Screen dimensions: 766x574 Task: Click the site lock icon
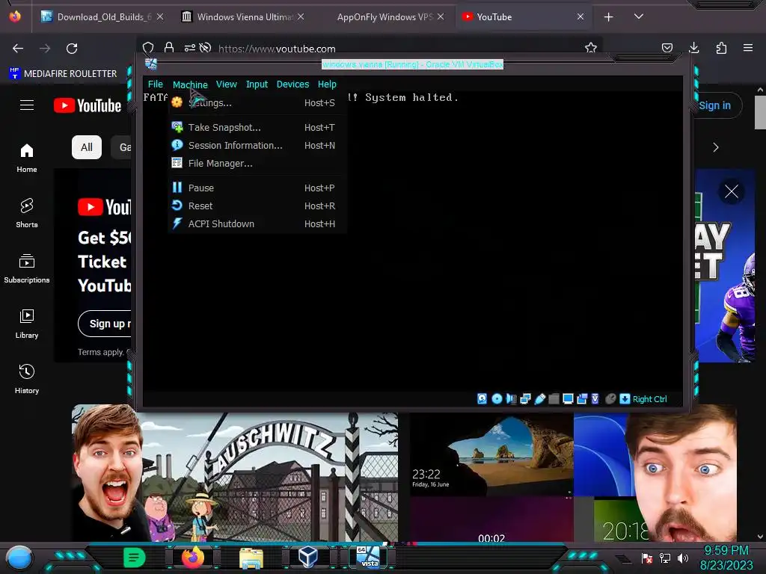(169, 47)
